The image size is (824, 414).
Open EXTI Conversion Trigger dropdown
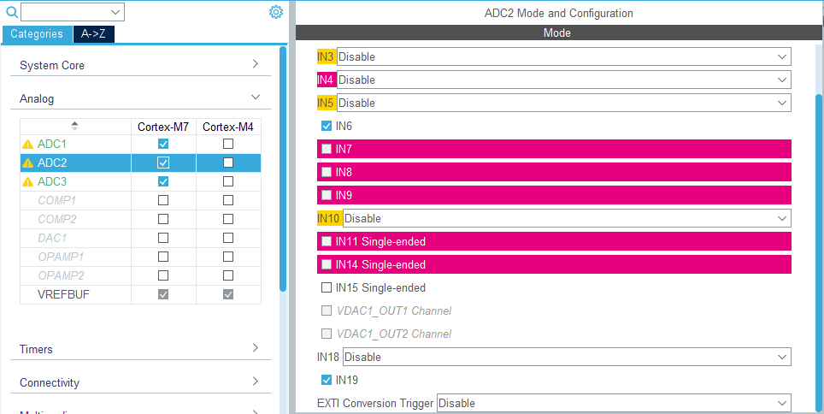(613, 403)
